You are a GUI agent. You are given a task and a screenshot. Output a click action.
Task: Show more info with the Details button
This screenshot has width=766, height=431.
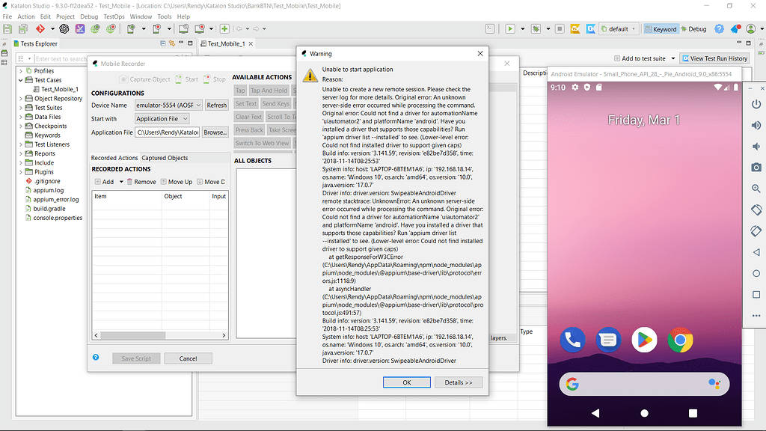[x=458, y=382]
